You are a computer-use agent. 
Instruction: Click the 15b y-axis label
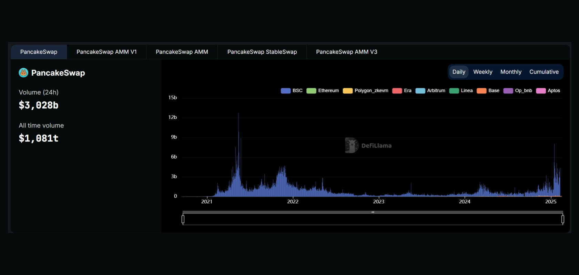(x=173, y=98)
